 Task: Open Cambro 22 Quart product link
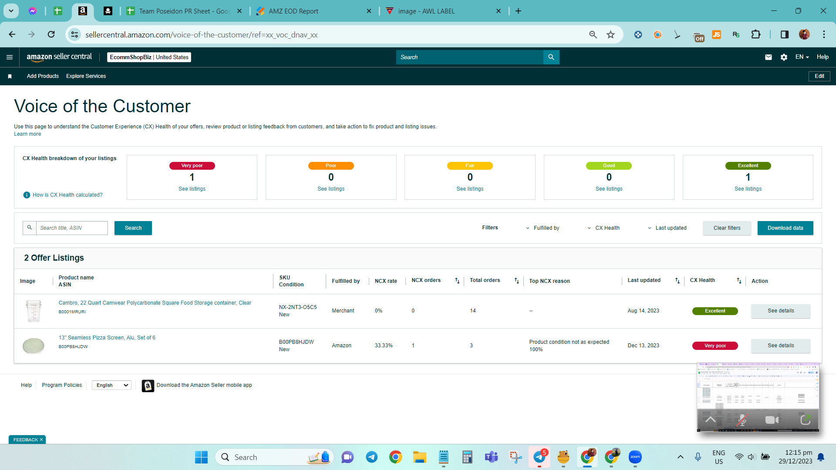coord(155,303)
